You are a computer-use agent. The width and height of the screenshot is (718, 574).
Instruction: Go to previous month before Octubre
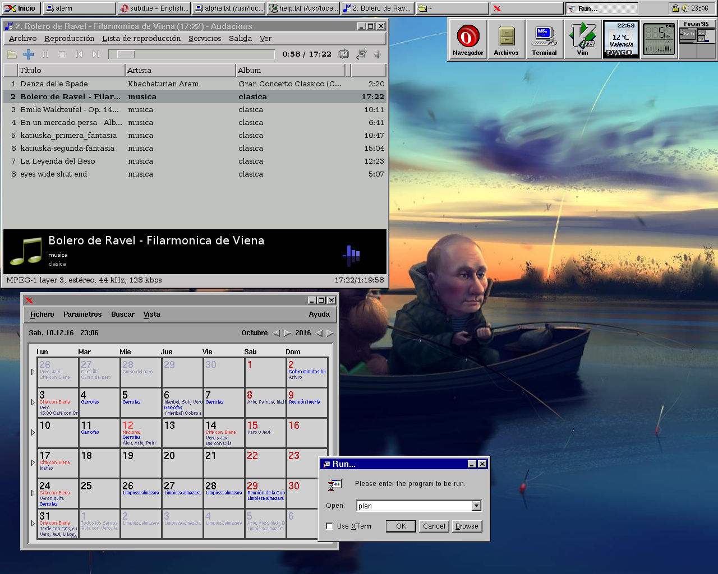(x=276, y=333)
